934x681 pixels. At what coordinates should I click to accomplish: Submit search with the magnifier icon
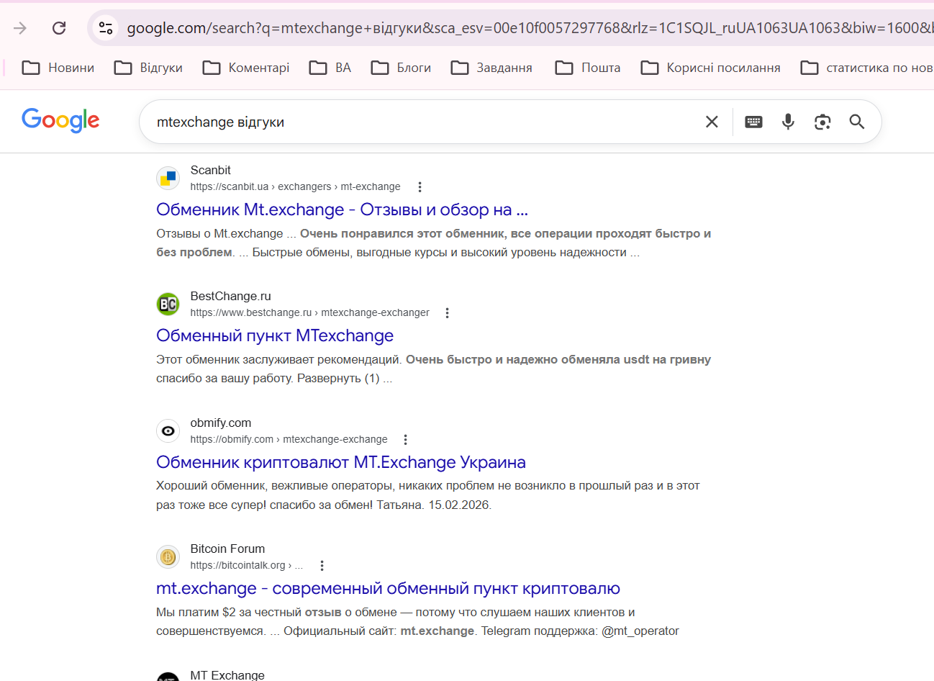(x=856, y=122)
